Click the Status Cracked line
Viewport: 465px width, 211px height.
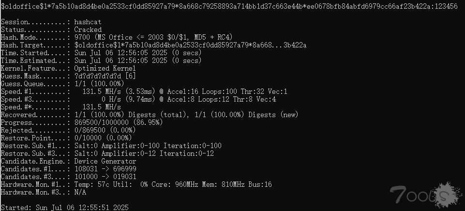tap(51, 30)
